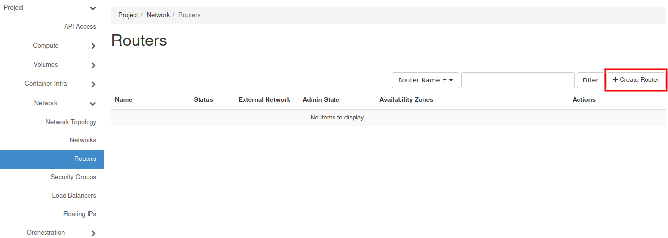Open Network Topology in sidebar

71,122
